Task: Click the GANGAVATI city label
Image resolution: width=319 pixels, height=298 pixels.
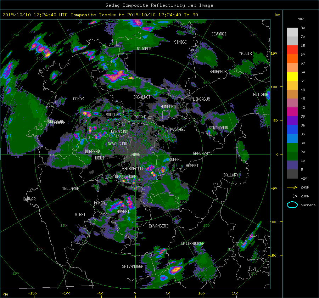Action: 202,153
